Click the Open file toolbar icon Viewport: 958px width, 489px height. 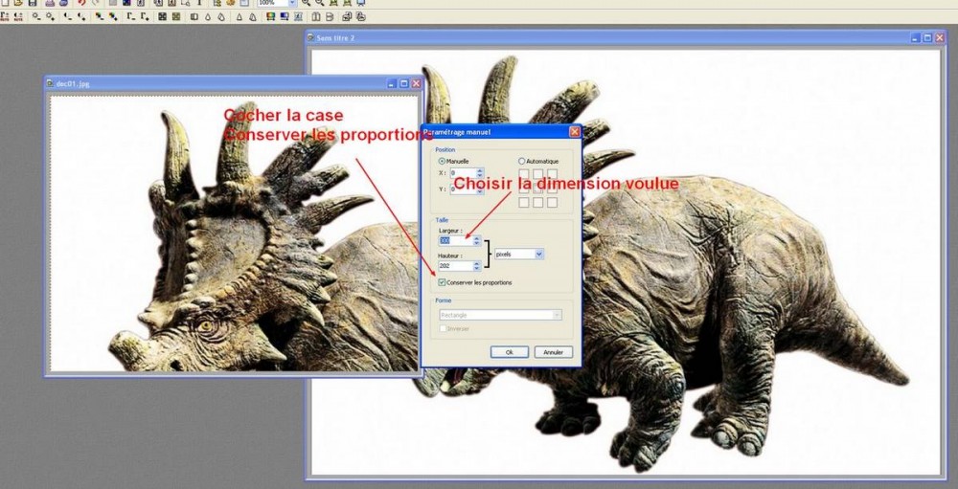coord(18,3)
